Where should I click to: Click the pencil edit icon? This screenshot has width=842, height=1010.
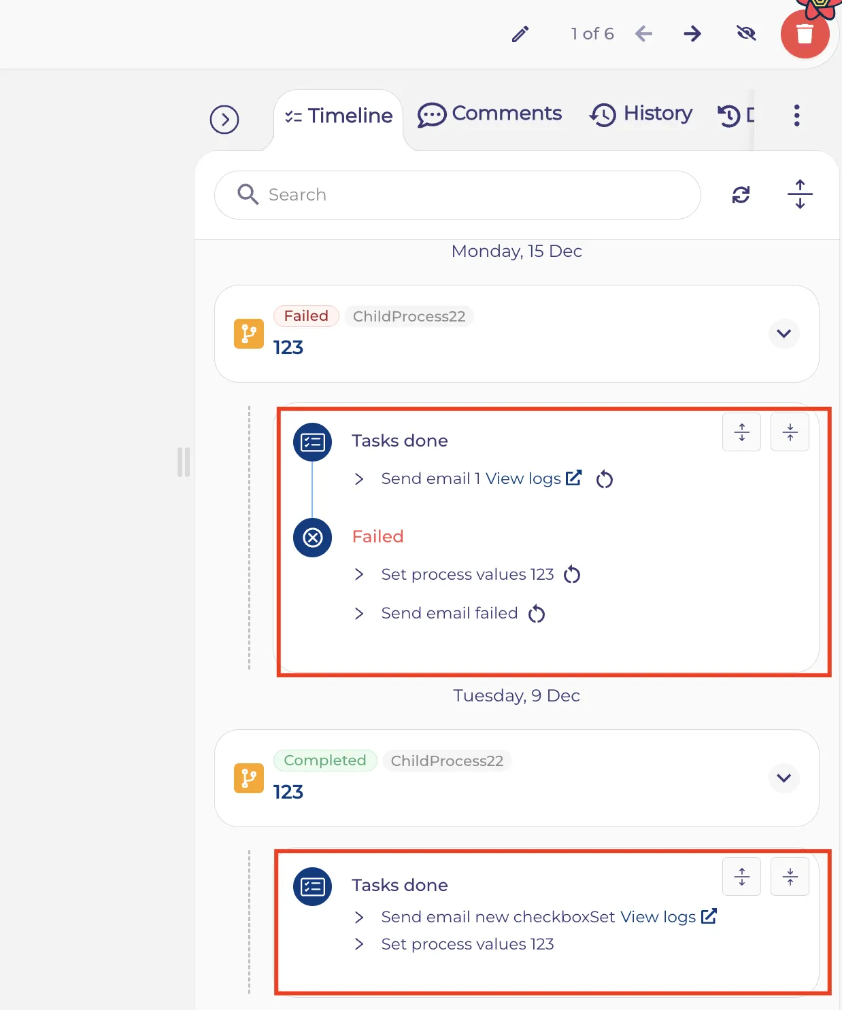(x=520, y=34)
